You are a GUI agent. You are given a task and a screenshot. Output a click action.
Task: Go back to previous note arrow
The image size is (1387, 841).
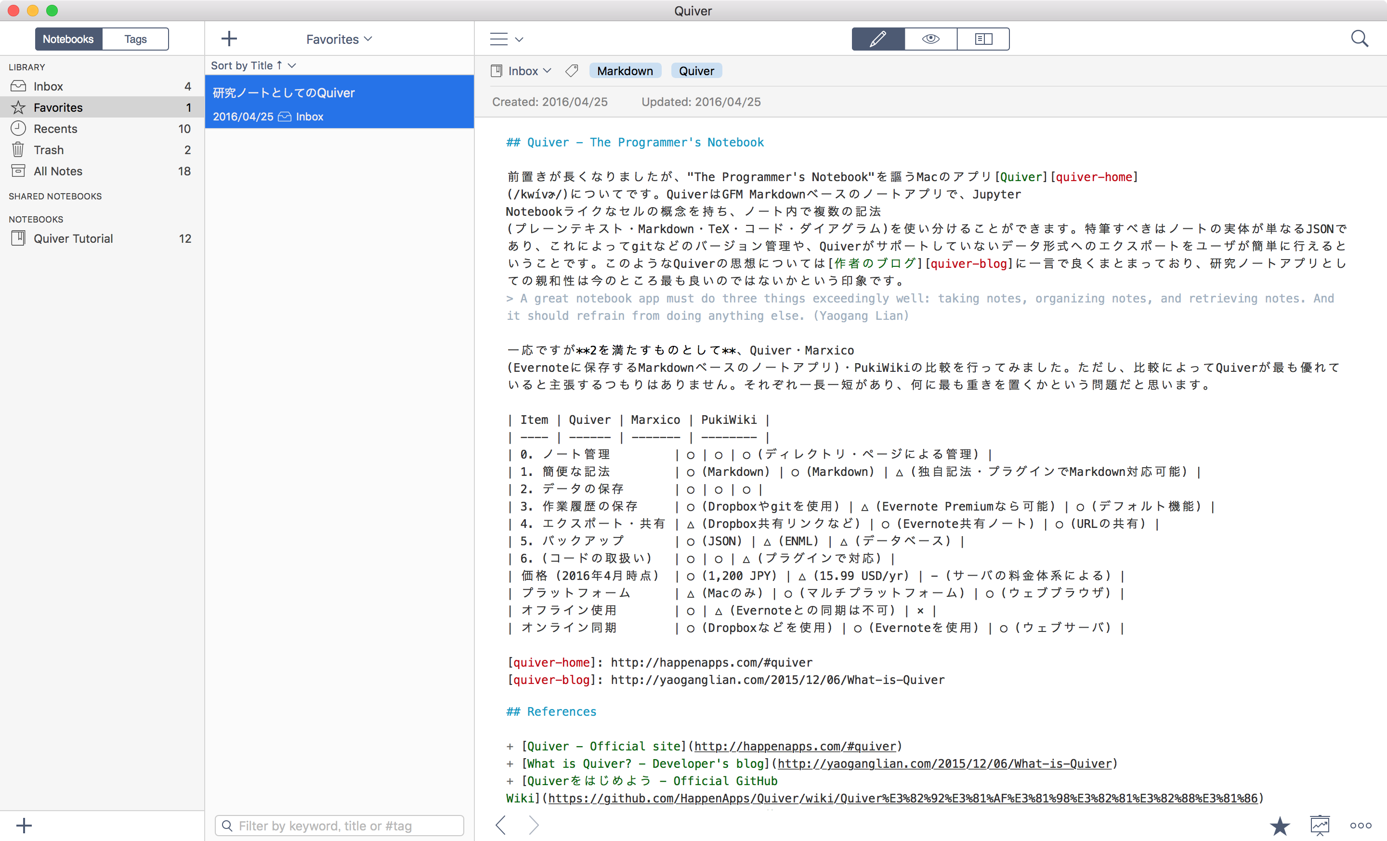point(501,825)
